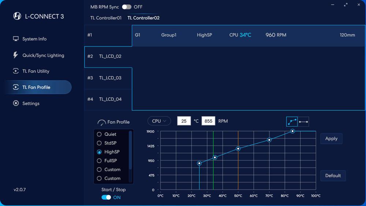Select the #2 TL_LCD_02 port row

pyautogui.click(x=108, y=56)
